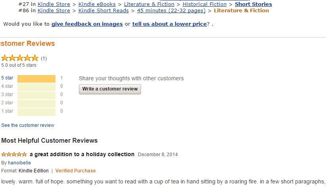This screenshot has width=326, height=187.
Task: Click the empty 4 star histogram bar
Action: point(36,87)
